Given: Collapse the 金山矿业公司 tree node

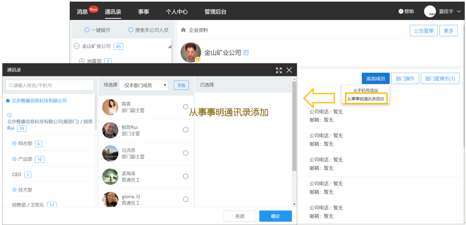Looking at the screenshot, I should coord(76,46).
